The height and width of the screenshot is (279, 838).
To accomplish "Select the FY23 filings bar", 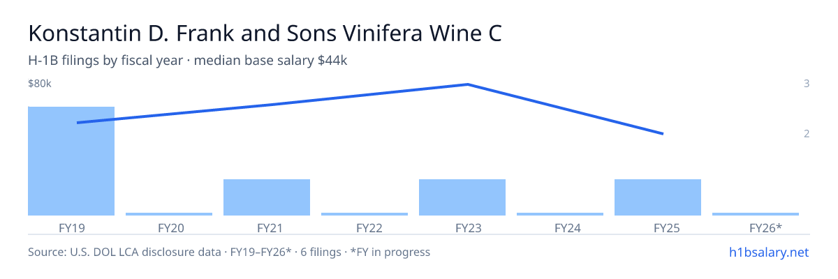I will click(462, 197).
